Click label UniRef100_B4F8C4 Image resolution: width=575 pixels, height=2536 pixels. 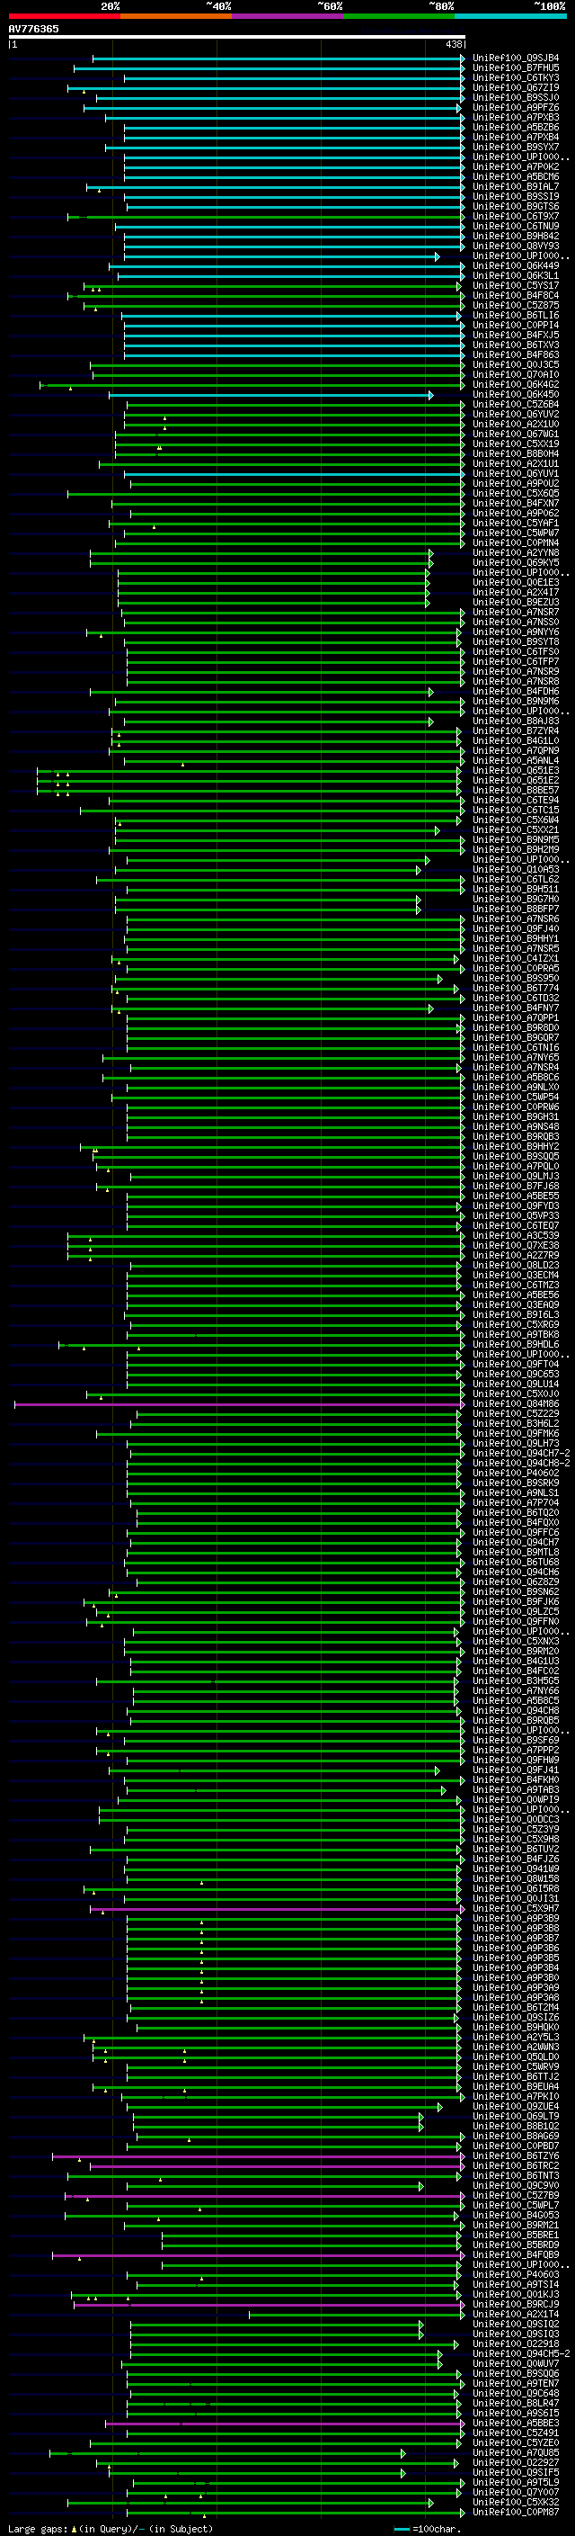coord(516,295)
